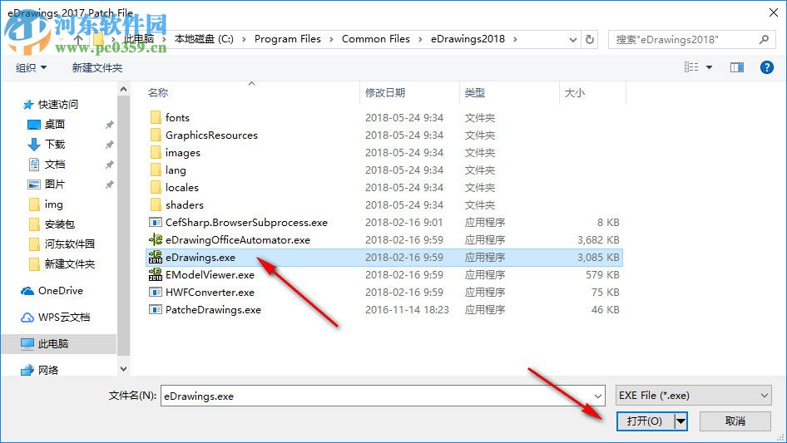Open the 打开 button split dropdown arrow
The height and width of the screenshot is (443, 787).
(681, 421)
